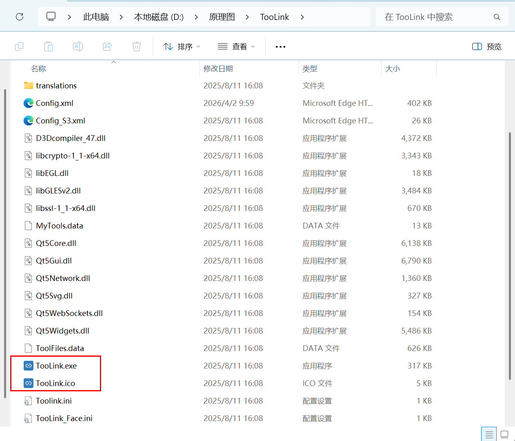
Task: Click the right vertical scrollbar
Action: coord(510,256)
